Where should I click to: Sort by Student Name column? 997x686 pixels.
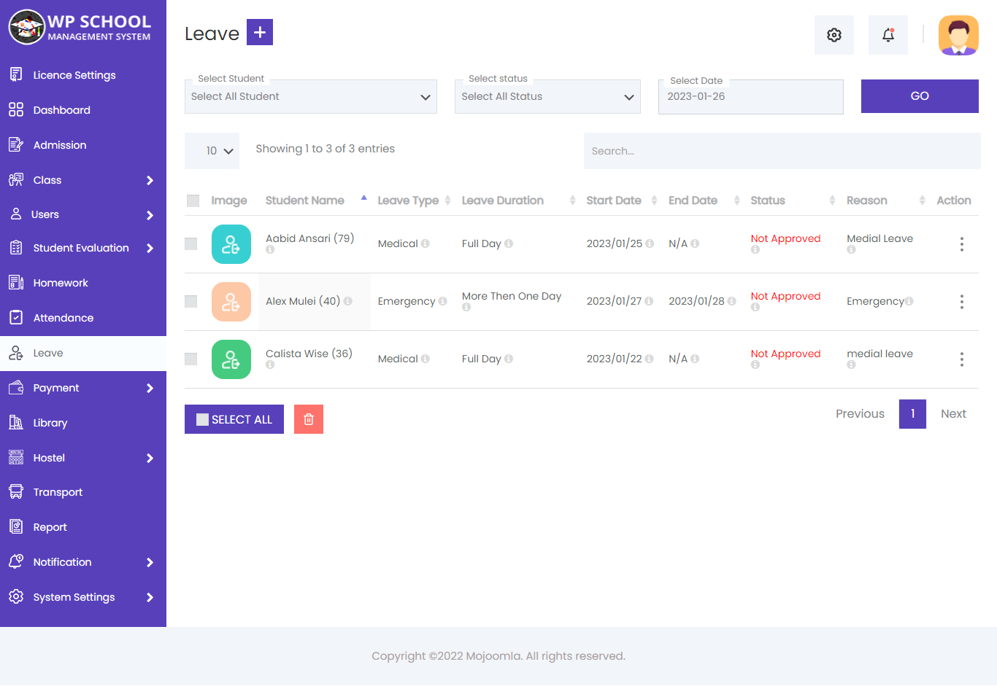[x=316, y=200]
